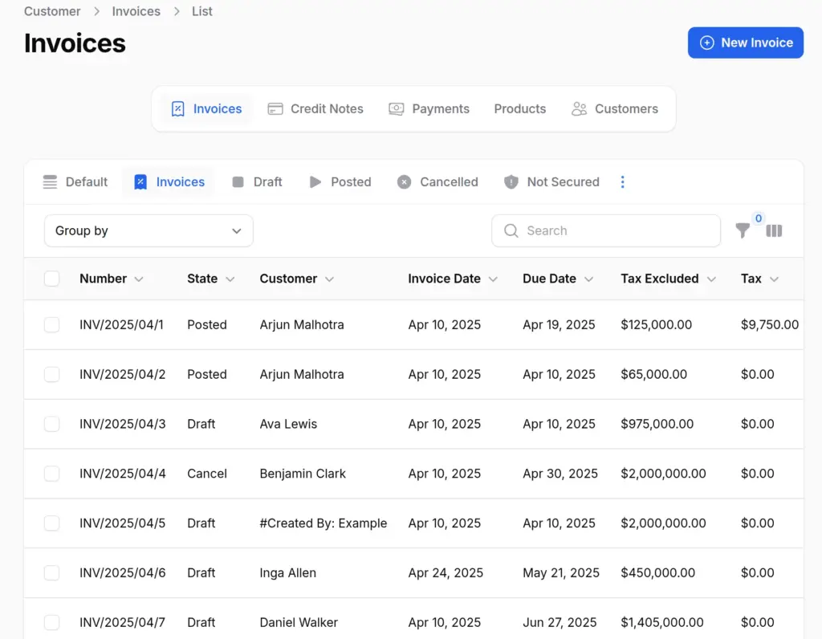Click the three-dot more tabs icon
822x639 pixels.
click(x=622, y=182)
